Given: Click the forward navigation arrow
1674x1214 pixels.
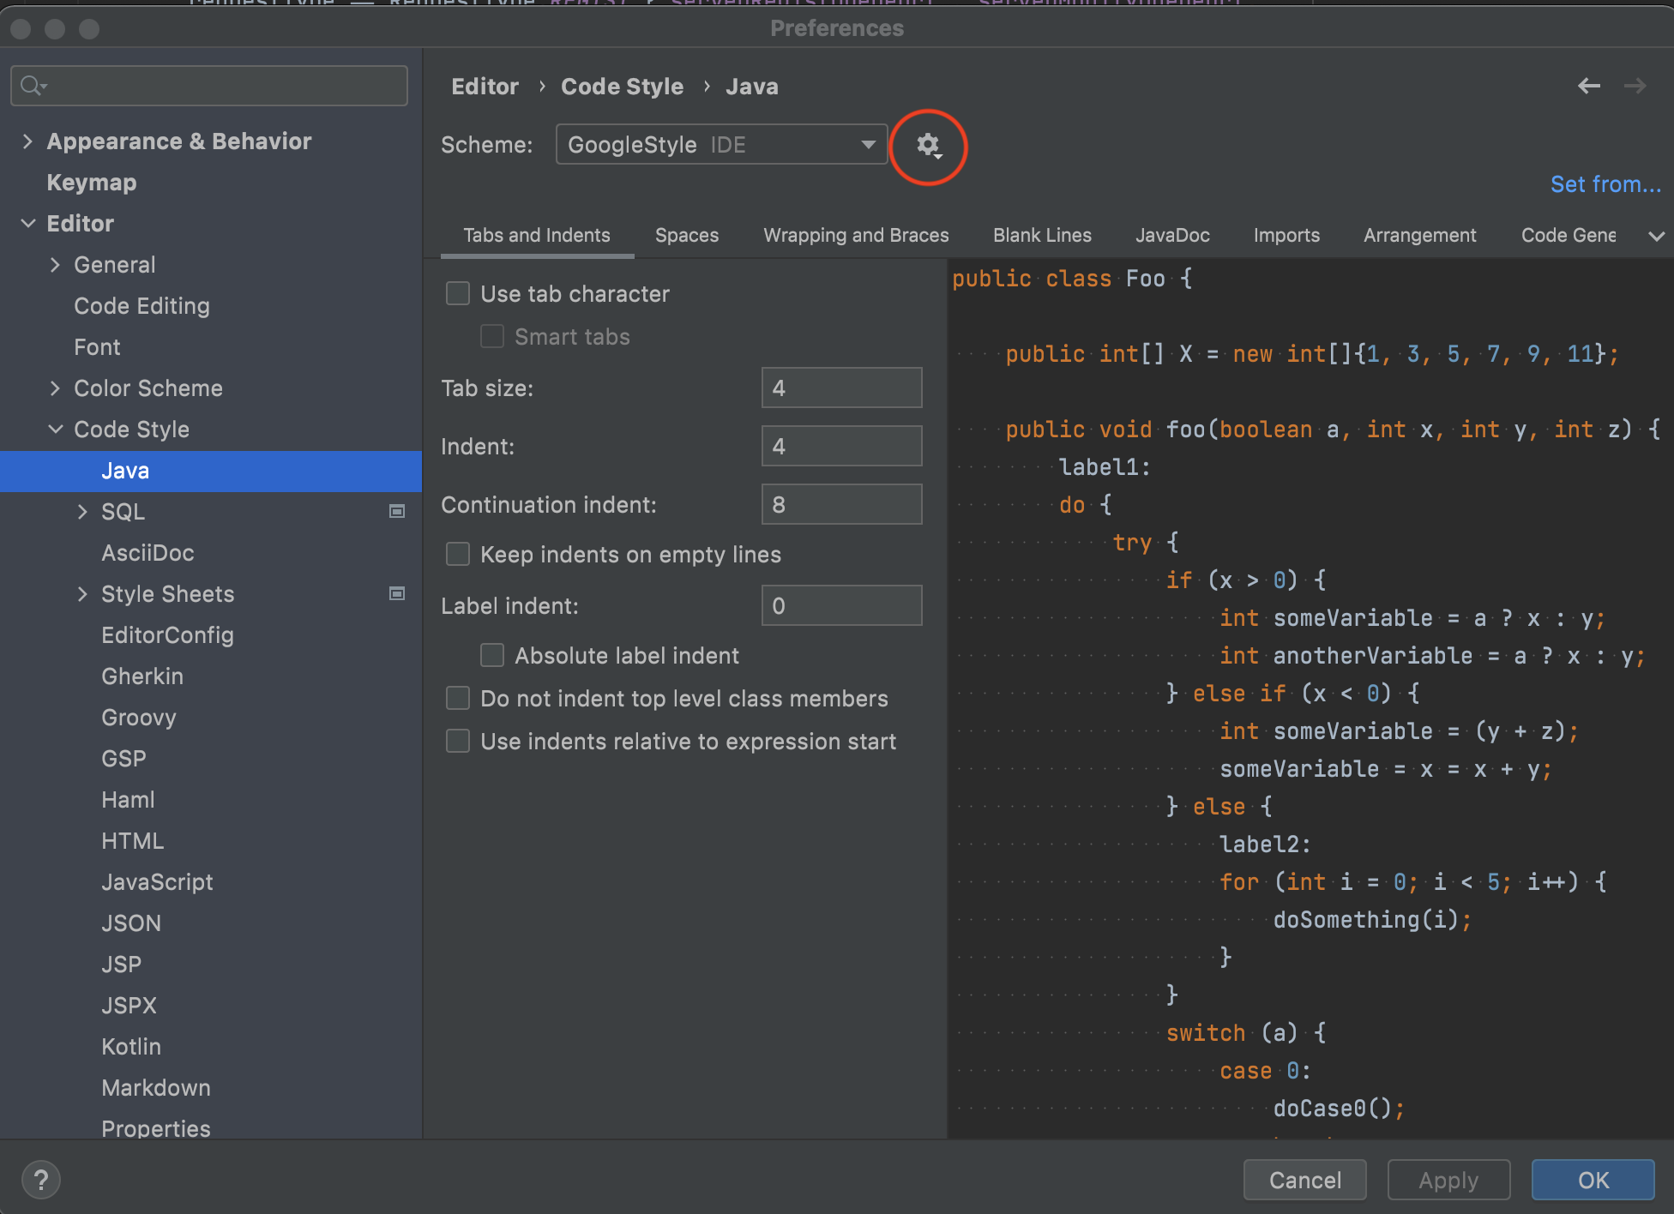Looking at the screenshot, I should (1635, 86).
